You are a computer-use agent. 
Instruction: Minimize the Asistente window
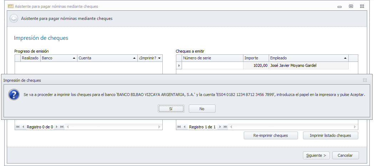click(340, 7)
